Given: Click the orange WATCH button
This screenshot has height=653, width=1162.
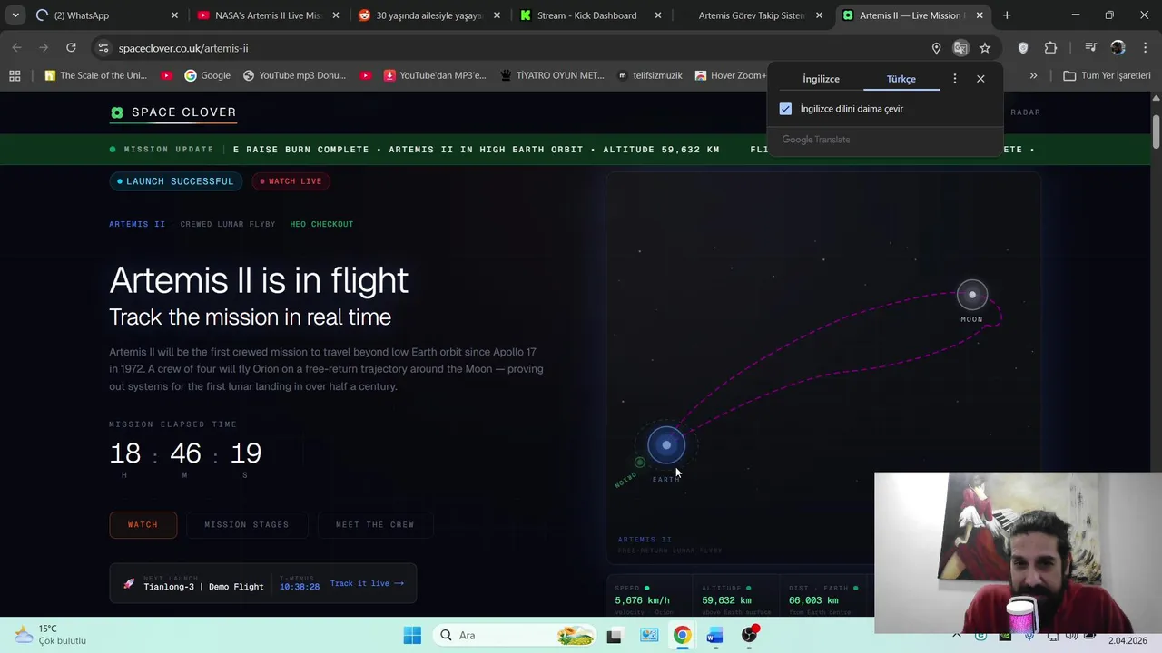Looking at the screenshot, I should click(143, 524).
